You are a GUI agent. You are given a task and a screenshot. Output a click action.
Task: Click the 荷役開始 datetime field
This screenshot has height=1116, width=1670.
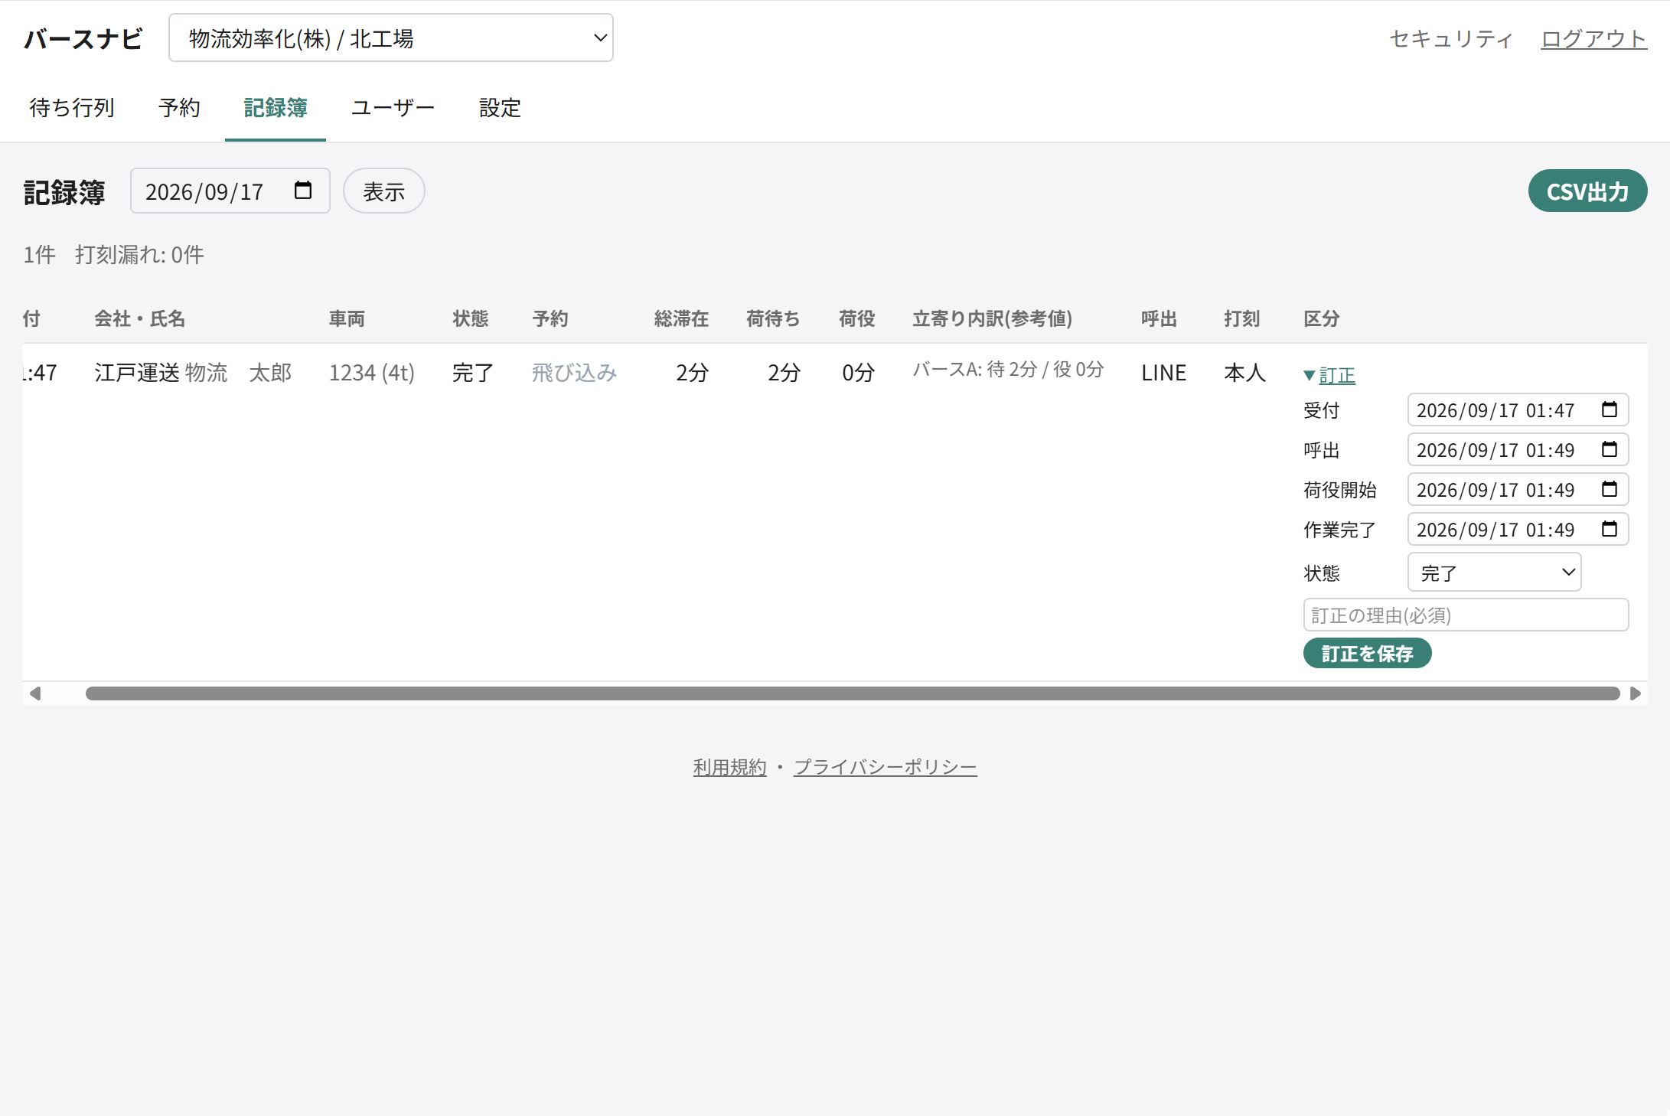coord(1518,489)
